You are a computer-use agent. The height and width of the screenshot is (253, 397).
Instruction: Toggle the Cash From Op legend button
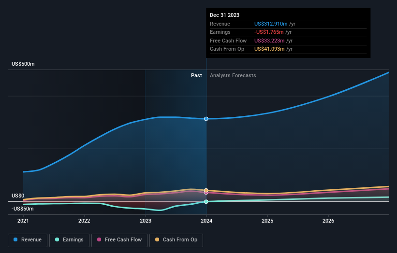176,240
